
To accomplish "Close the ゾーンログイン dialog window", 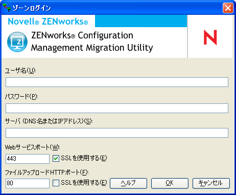I will (228, 8).
